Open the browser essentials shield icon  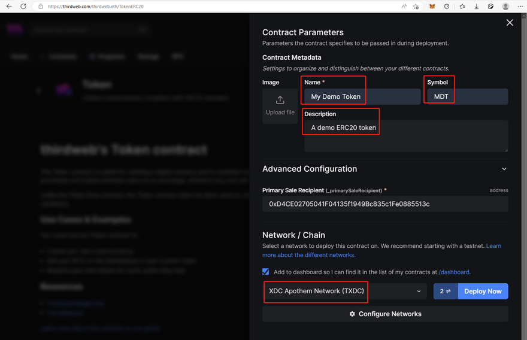click(x=490, y=7)
